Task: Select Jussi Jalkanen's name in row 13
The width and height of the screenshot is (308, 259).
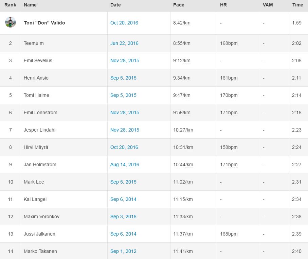Action: [x=39, y=234]
